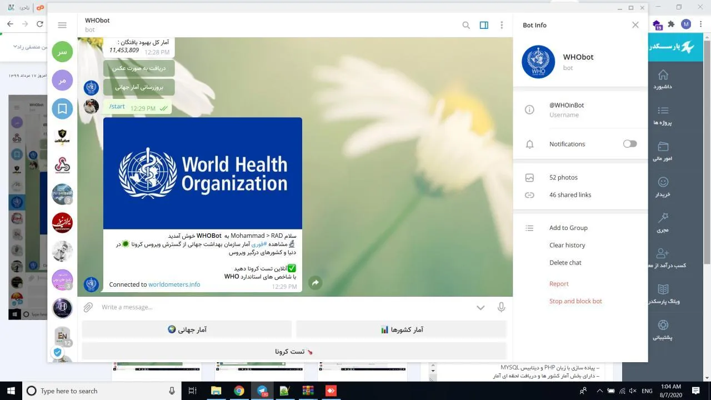The height and width of the screenshot is (400, 711).
Task: Forward the World Health Organization message
Action: coord(315,283)
